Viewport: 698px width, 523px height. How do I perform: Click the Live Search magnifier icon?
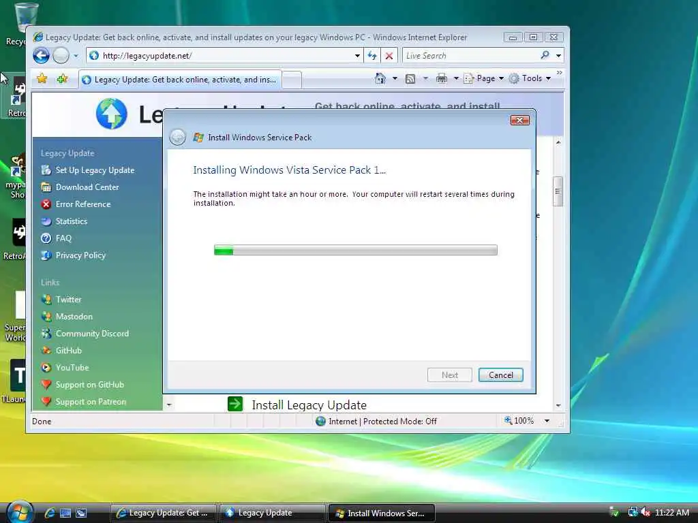(545, 55)
